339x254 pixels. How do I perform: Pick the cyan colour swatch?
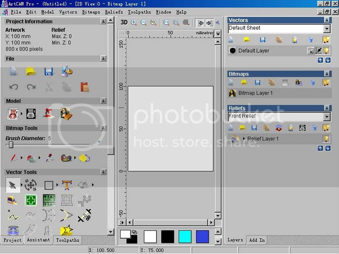[x=185, y=236]
